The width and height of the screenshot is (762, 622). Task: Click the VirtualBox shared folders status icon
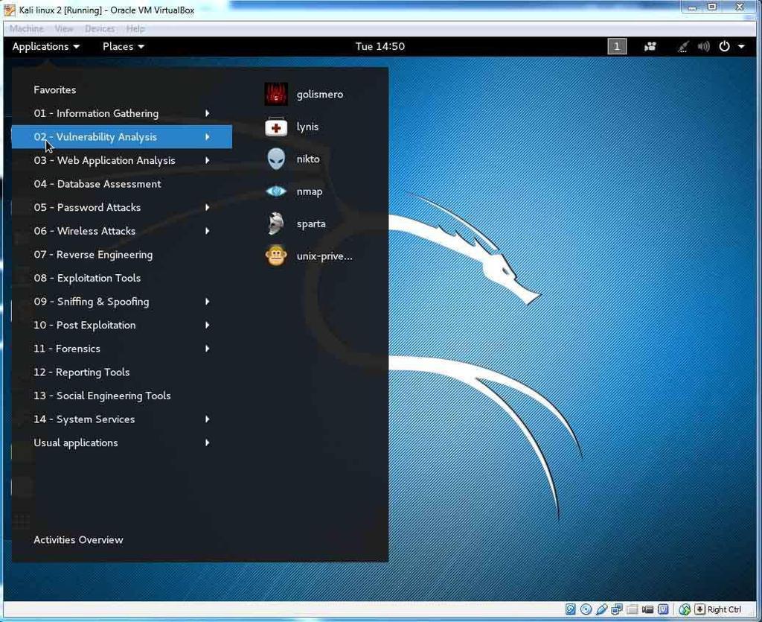pos(633,609)
